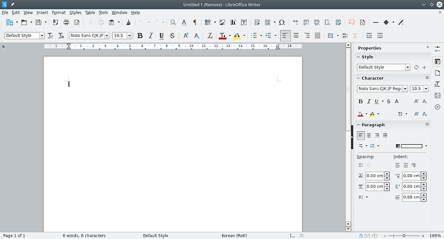This screenshot has width=444, height=239.
Task: Toggle Bold in the main toolbar
Action: click(x=140, y=36)
